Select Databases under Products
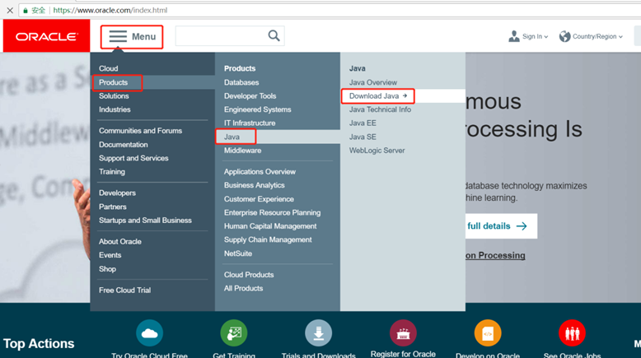This screenshot has height=358, width=641. (241, 82)
